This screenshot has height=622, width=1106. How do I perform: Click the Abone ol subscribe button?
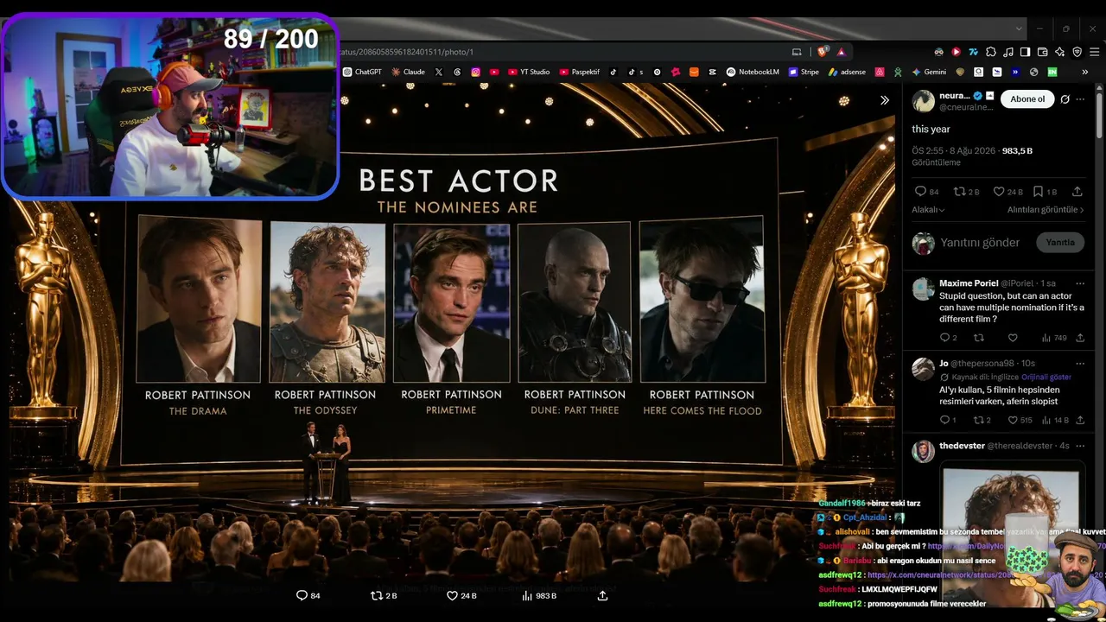[x=1027, y=98]
